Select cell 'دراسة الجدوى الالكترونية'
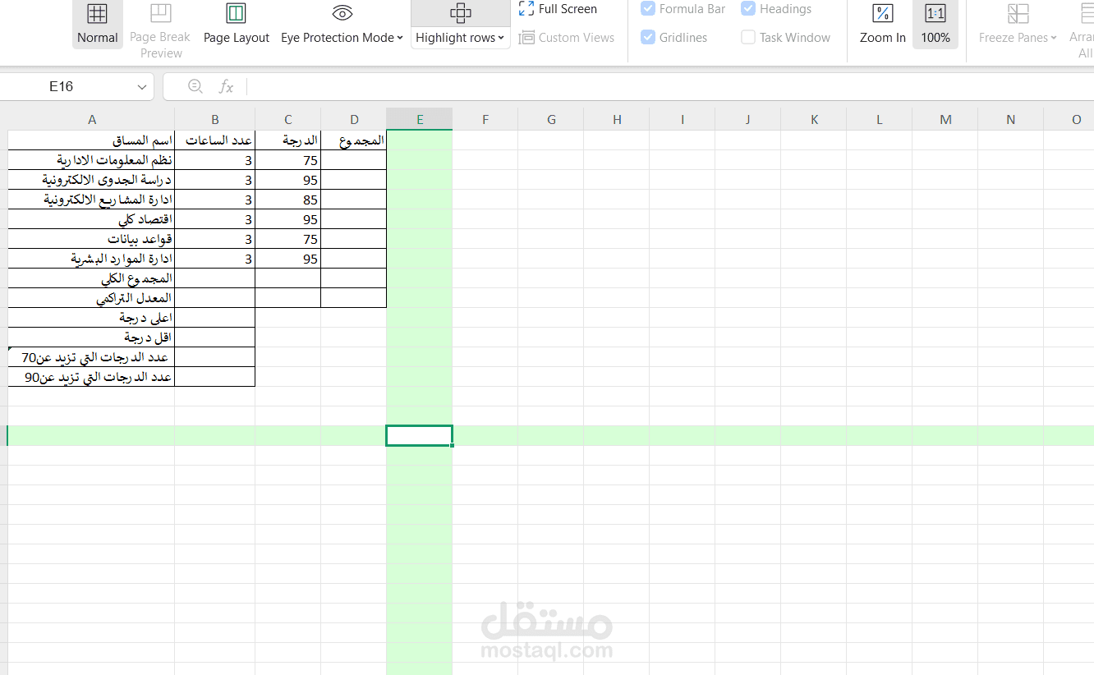The image size is (1094, 675). coord(91,180)
